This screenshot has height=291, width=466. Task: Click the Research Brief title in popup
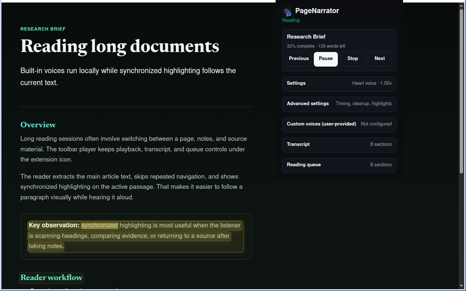point(306,37)
